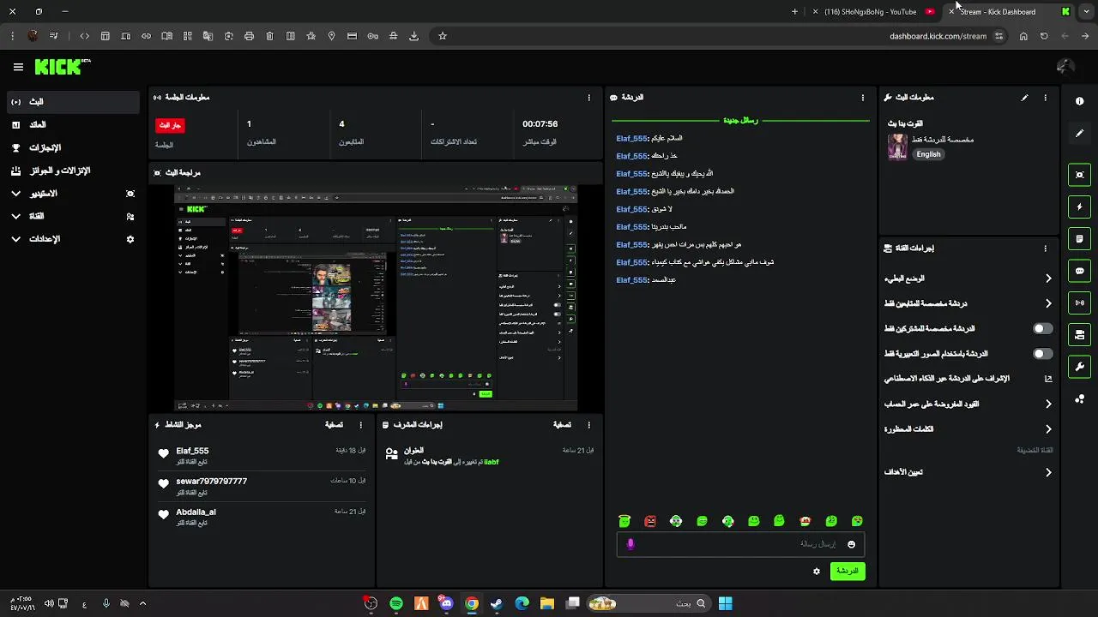Toggle the chat bubble widget icon in right rail

tap(1079, 271)
